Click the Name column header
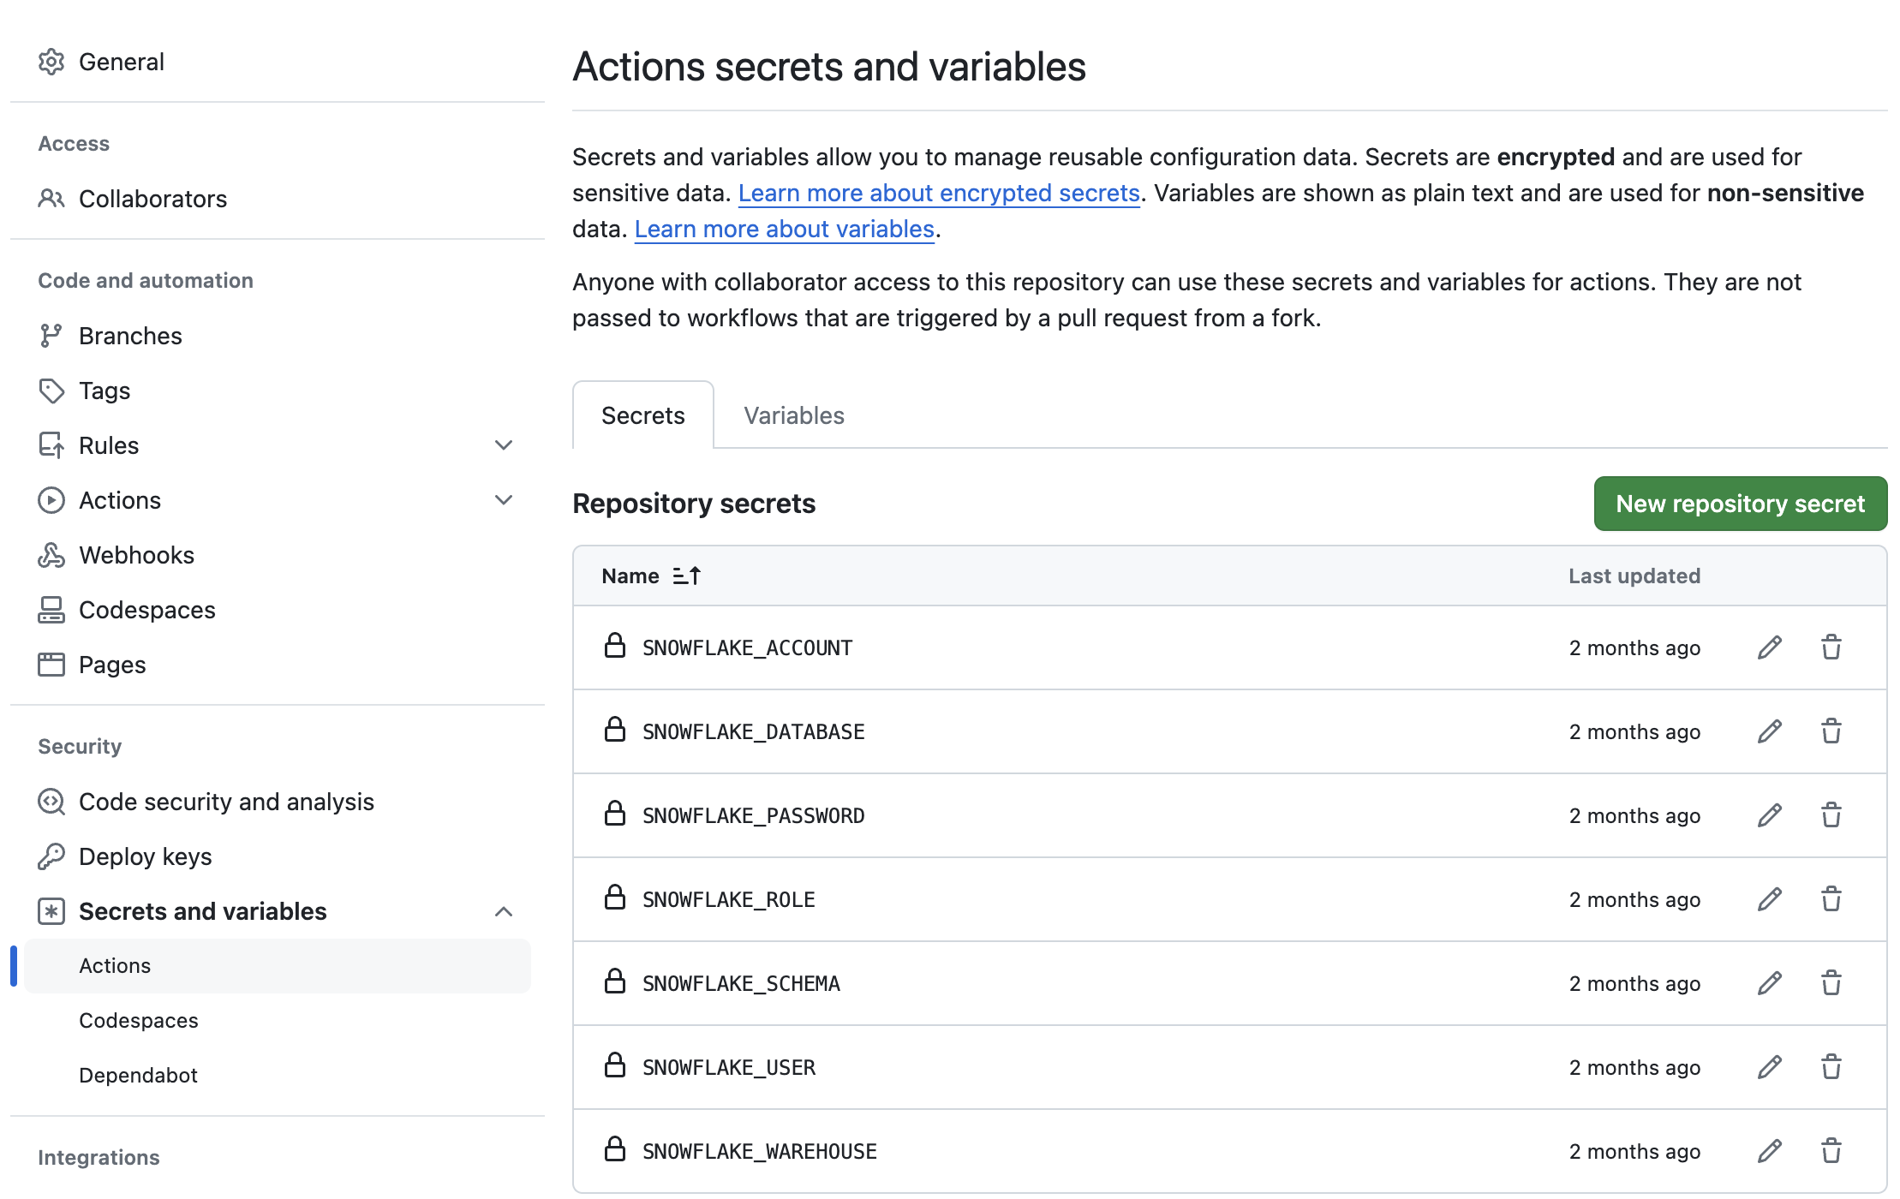This screenshot has height=1199, width=1900. tap(630, 576)
